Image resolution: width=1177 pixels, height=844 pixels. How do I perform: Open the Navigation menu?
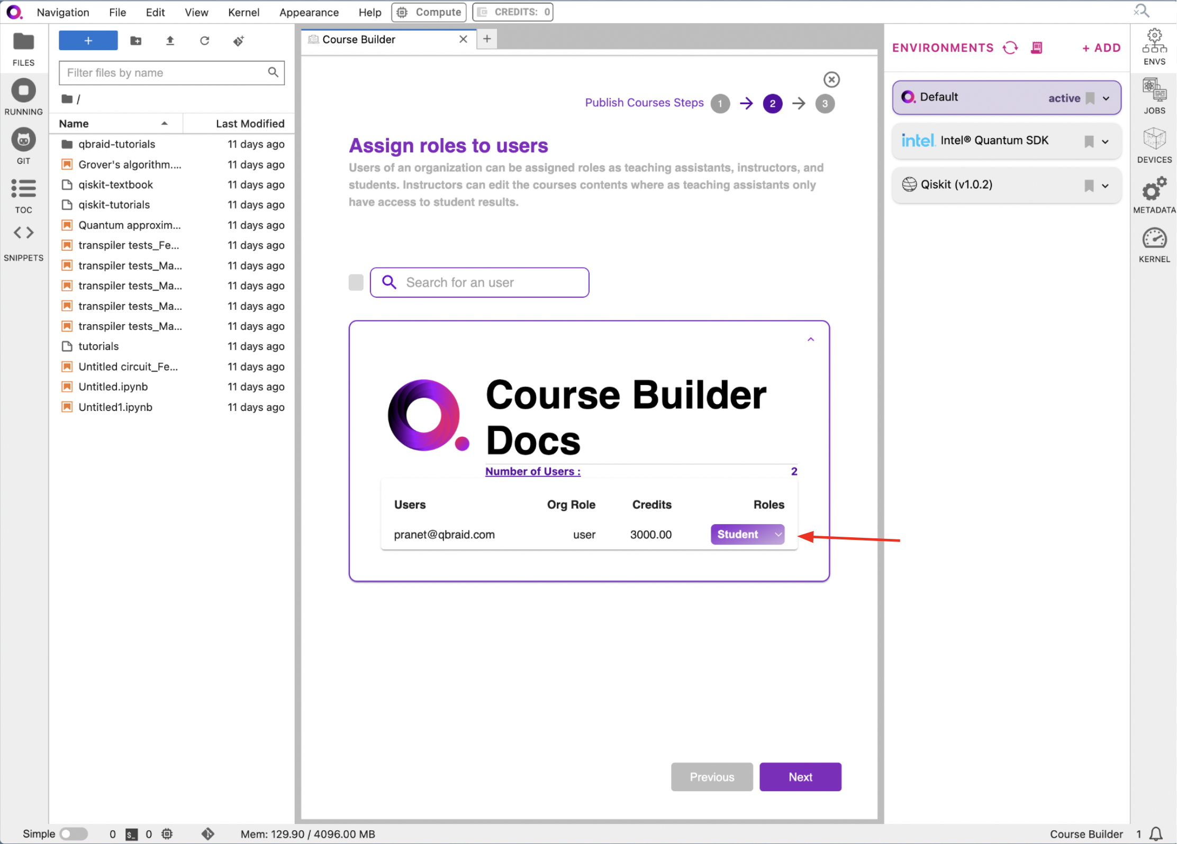coord(62,12)
